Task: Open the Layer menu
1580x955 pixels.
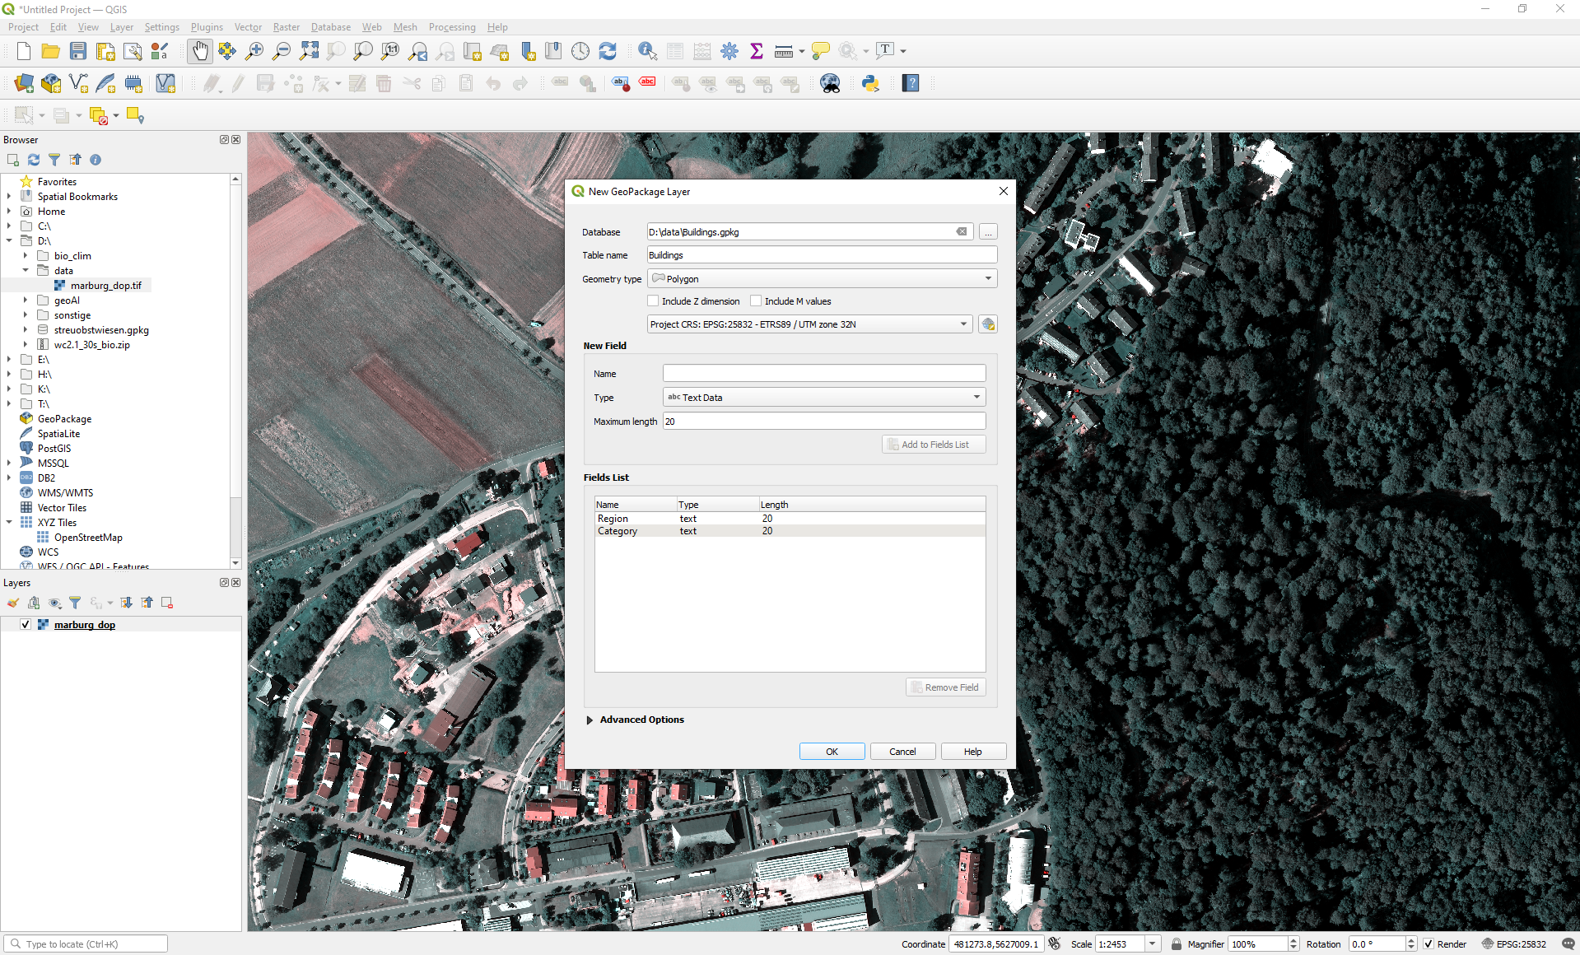Action: point(122,27)
